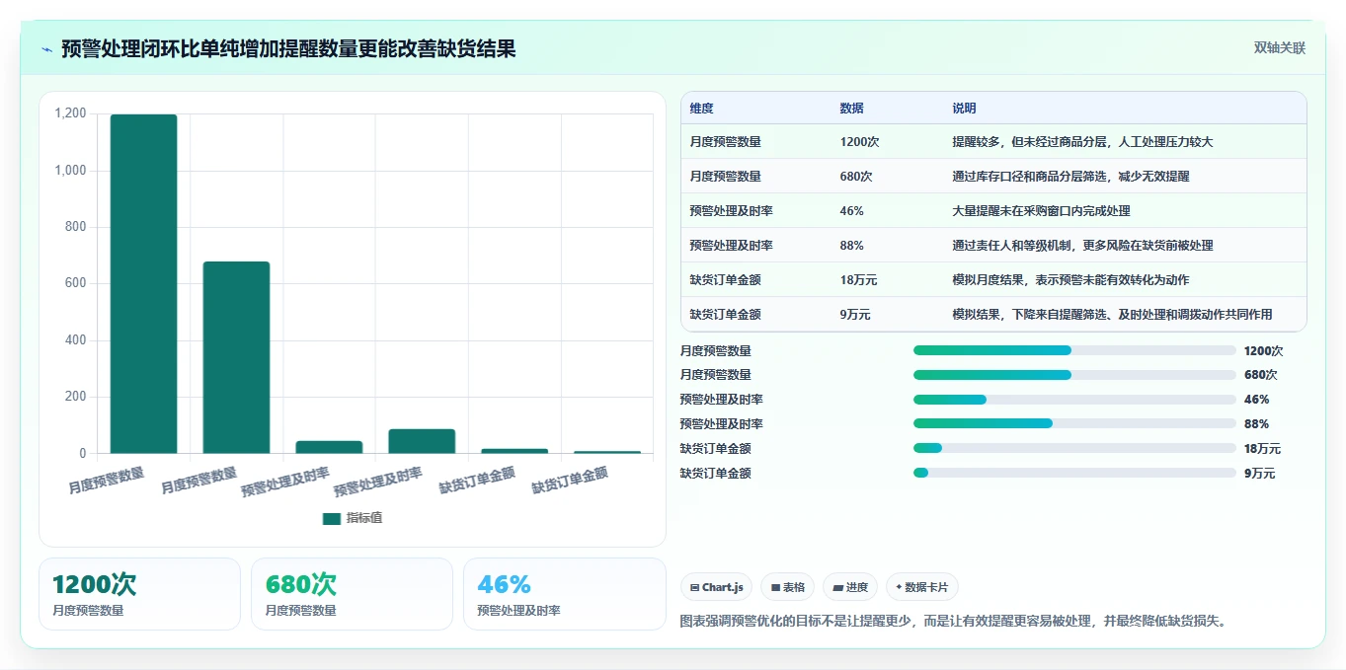Click description starting 提醒较多，但未经过商品分层
The image size is (1346, 670).
pos(1082,142)
